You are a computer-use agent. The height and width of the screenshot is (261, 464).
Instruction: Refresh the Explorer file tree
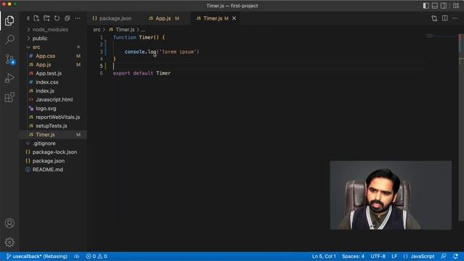click(57, 18)
